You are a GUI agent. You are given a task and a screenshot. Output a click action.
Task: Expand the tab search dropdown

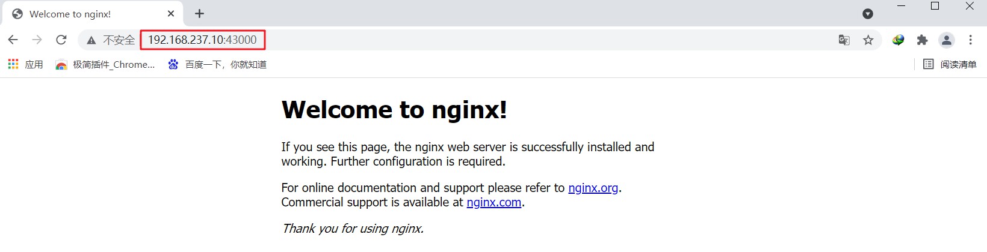867,14
